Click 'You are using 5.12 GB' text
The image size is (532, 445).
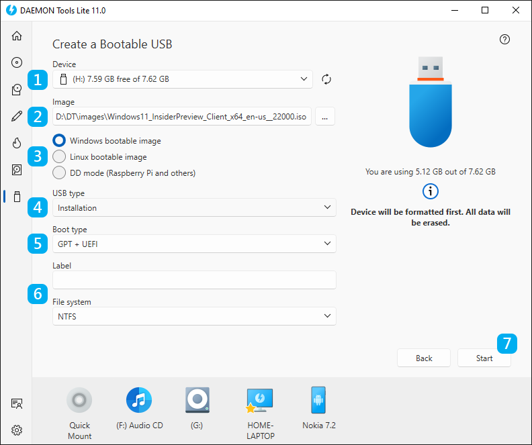tap(430, 172)
